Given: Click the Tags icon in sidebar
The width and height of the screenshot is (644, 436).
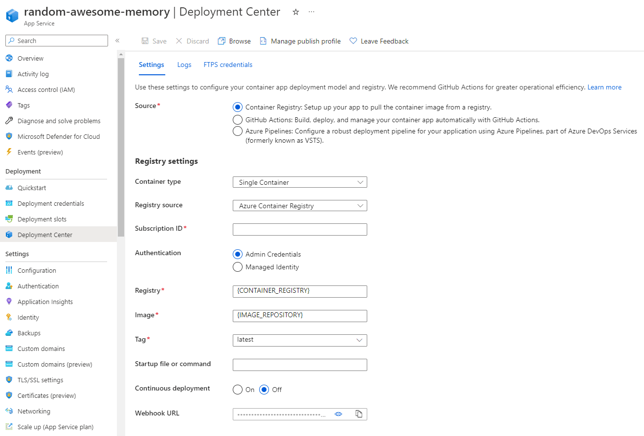Looking at the screenshot, I should pyautogui.click(x=9, y=105).
